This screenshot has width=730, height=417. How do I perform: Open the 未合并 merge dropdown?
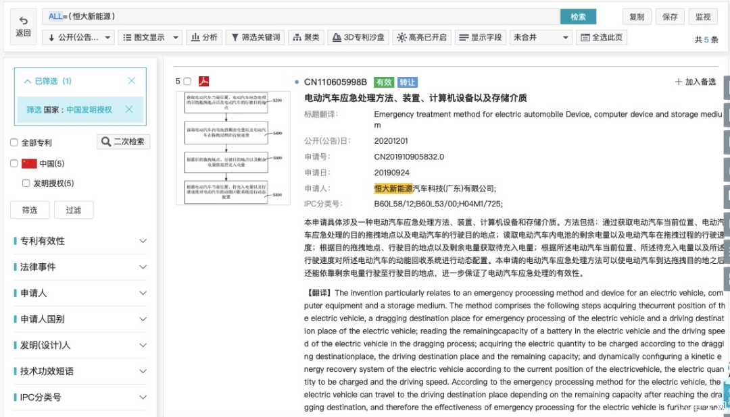541,37
